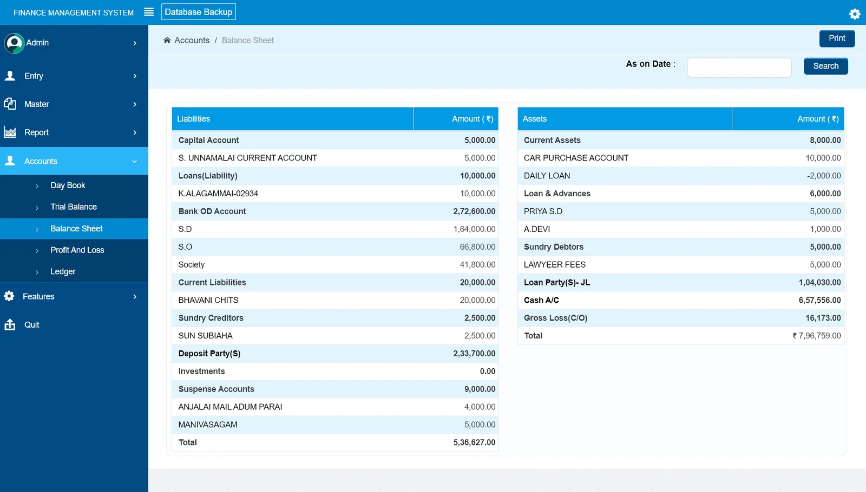Click the Master documents icon
866x492 pixels.
(10, 104)
